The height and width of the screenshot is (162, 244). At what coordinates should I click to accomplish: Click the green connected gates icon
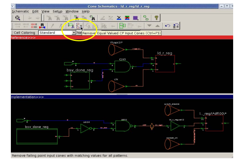click(146, 18)
